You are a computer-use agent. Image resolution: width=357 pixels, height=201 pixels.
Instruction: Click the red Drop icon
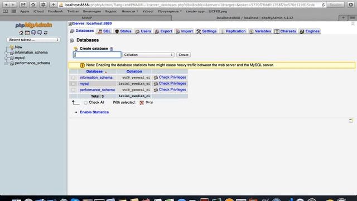click(142, 103)
